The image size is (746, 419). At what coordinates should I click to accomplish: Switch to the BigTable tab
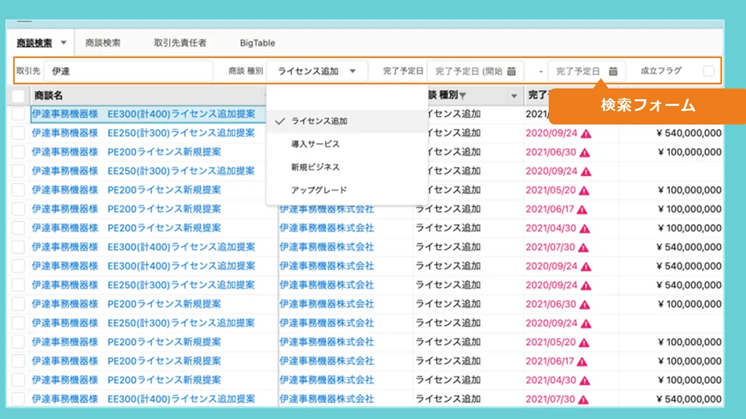pyautogui.click(x=257, y=43)
